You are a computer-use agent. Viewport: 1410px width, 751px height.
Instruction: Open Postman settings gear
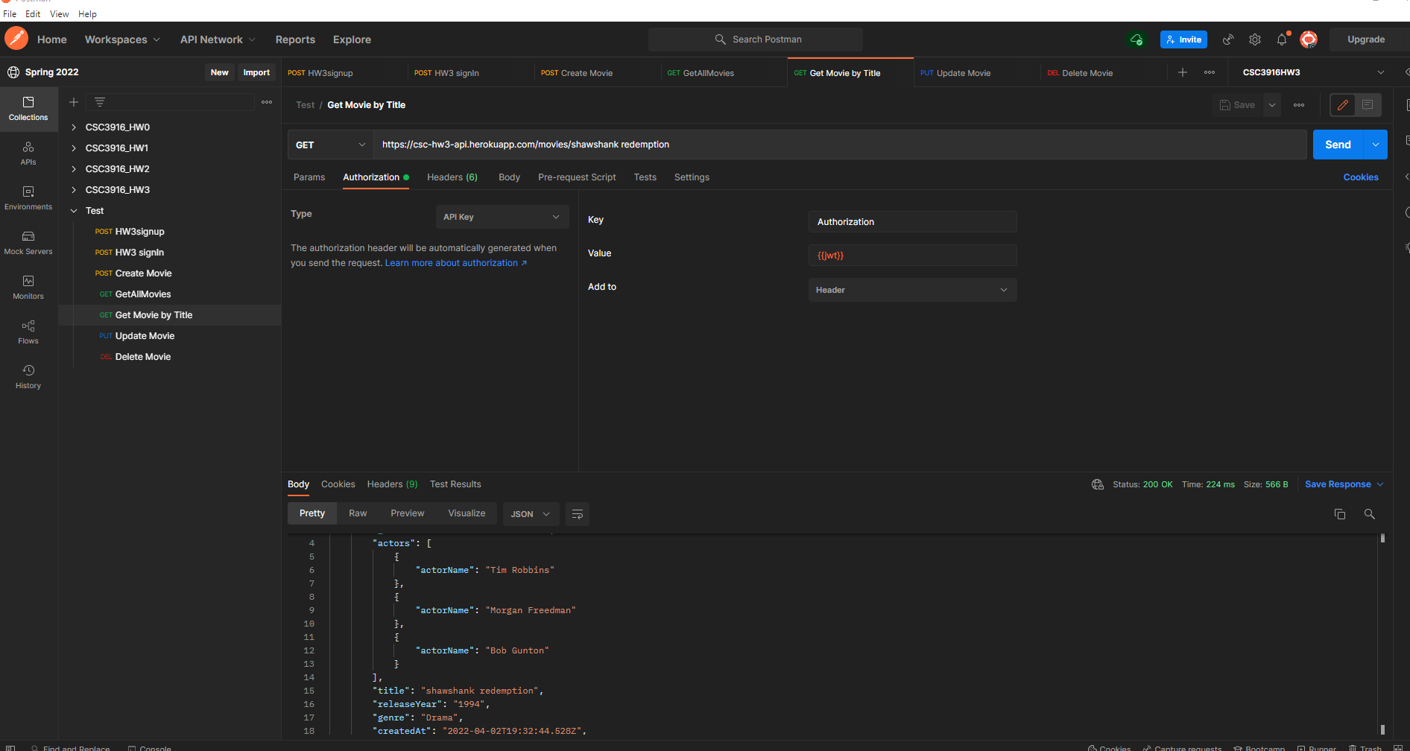[x=1254, y=39]
